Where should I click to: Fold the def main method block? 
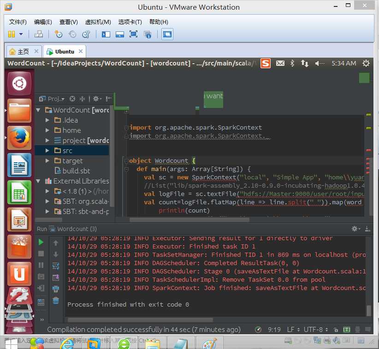point(126,169)
